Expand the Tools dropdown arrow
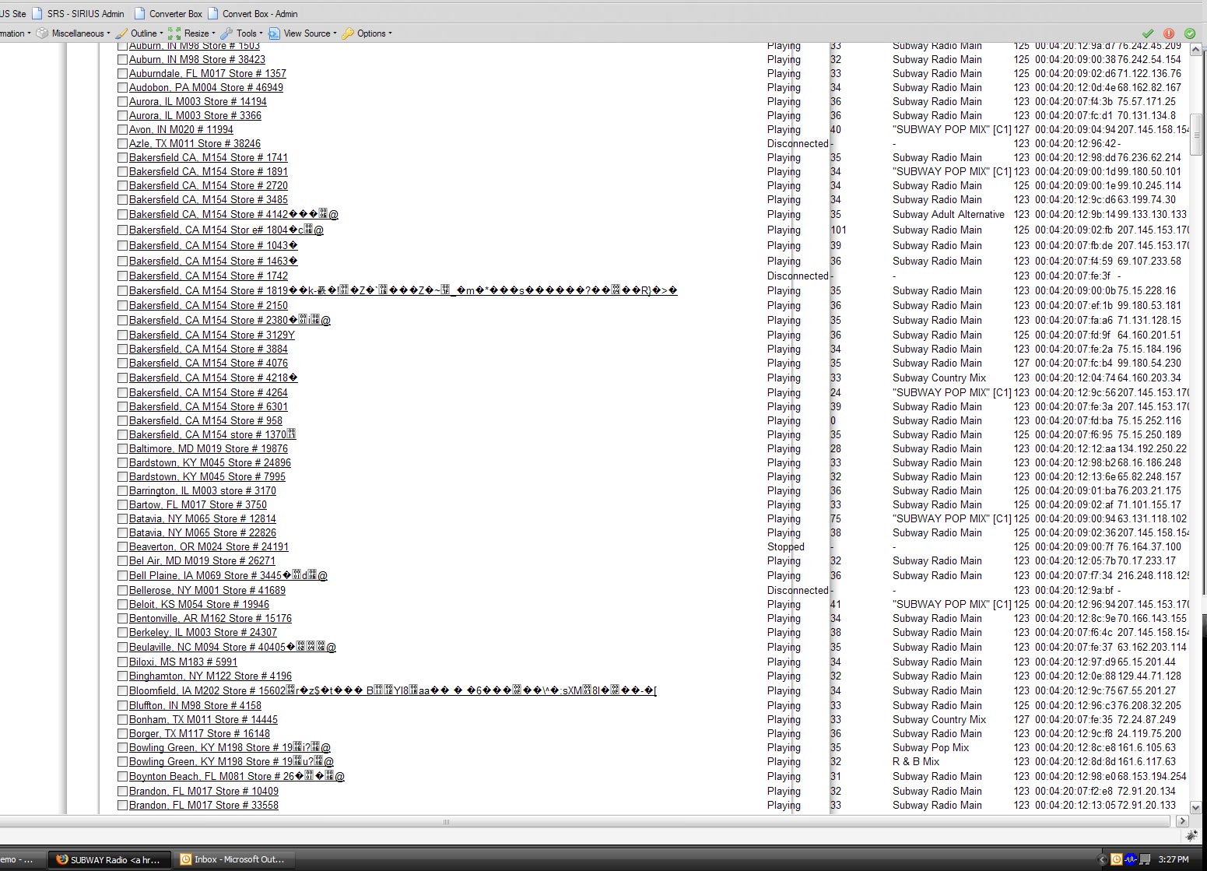The height and width of the screenshot is (871, 1207). click(261, 33)
